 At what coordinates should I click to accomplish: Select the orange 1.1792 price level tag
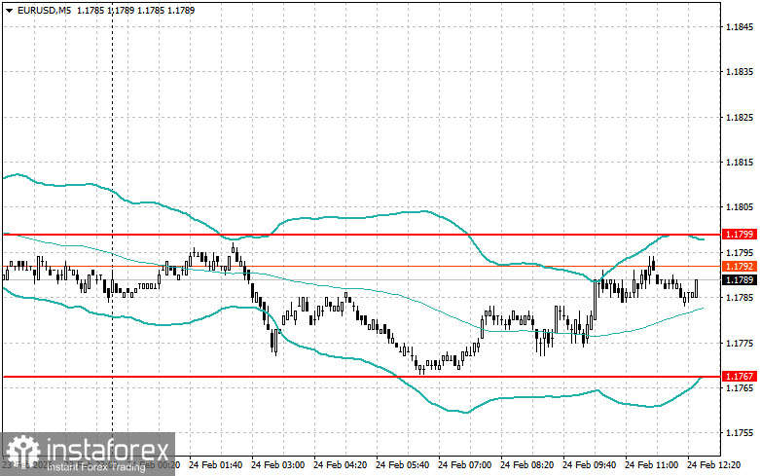[740, 266]
